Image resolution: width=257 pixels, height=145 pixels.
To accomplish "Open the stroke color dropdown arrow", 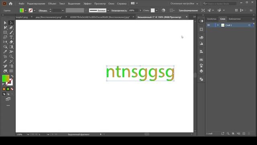I will click(x=35, y=10).
